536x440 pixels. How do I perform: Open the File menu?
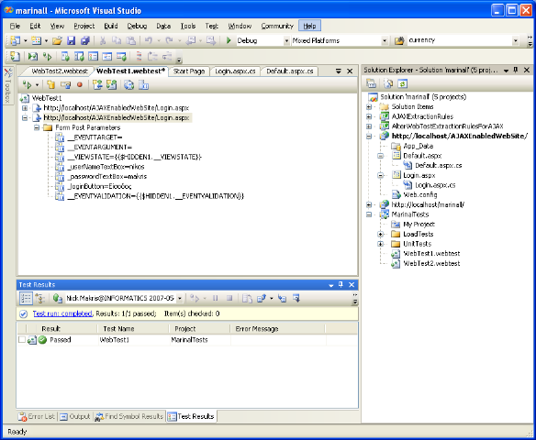(x=15, y=26)
